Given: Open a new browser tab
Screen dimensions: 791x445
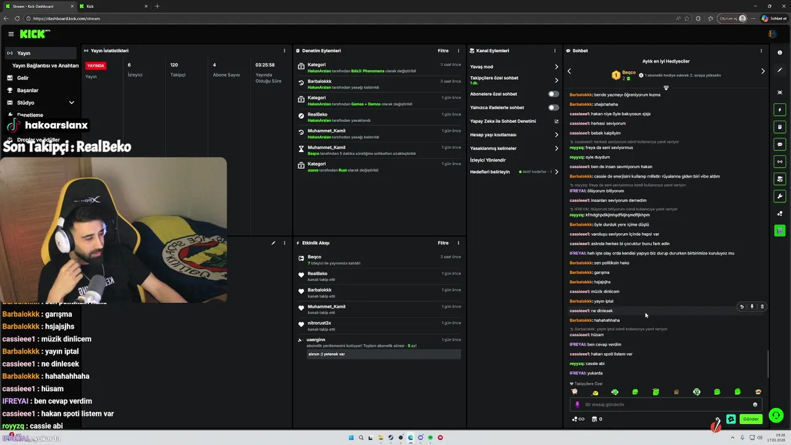Looking at the screenshot, I should 157,6.
